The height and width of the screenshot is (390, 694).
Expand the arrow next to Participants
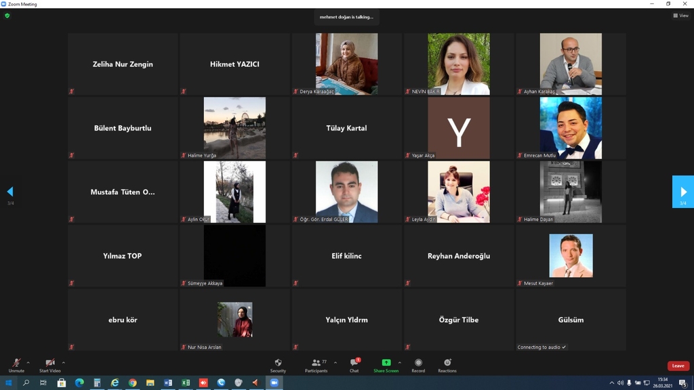pos(335,362)
